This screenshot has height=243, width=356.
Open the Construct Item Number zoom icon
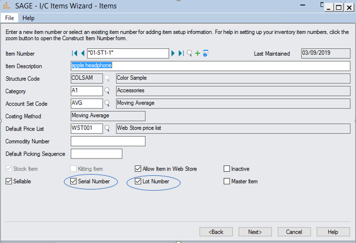[205, 53]
